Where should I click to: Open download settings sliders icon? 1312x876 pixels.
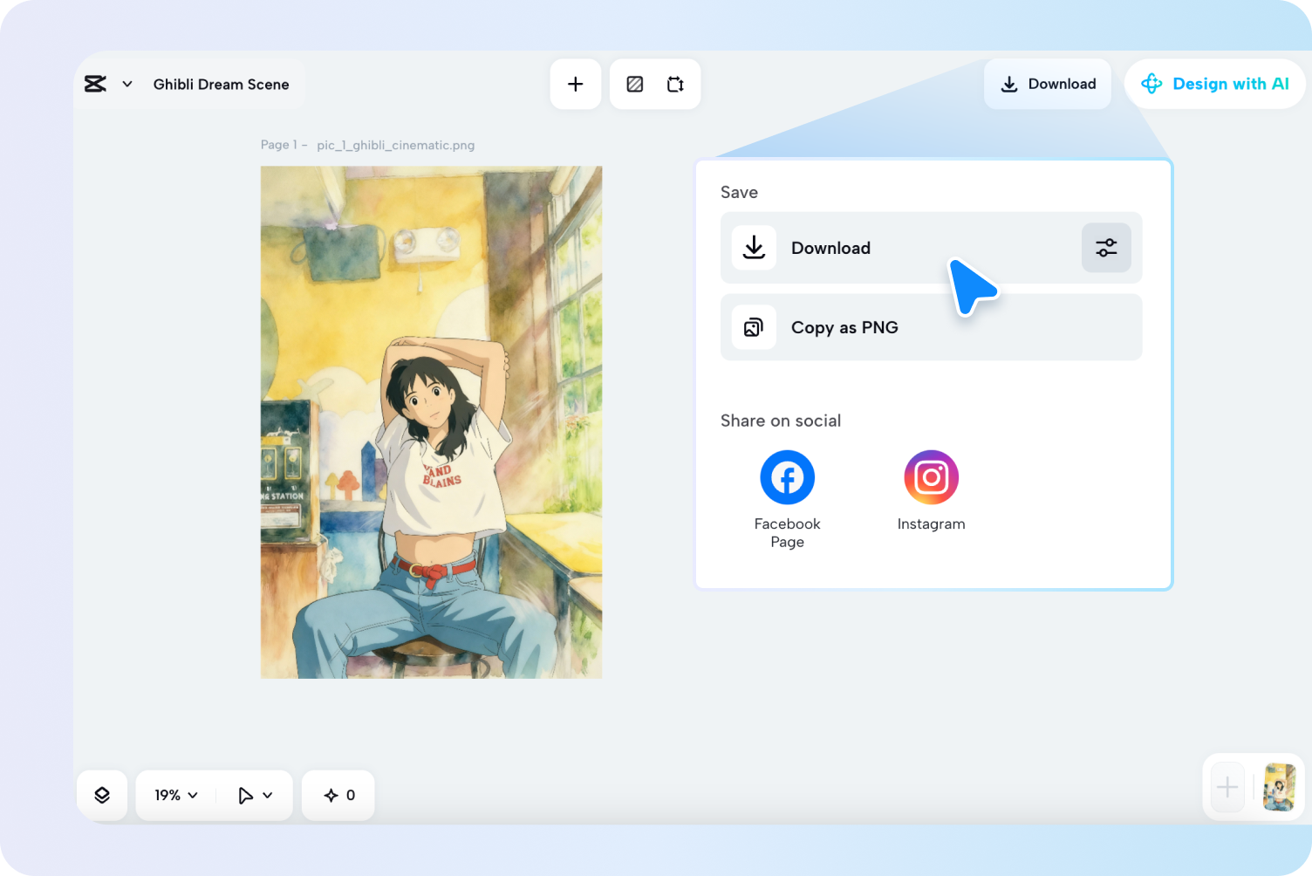[1106, 248]
